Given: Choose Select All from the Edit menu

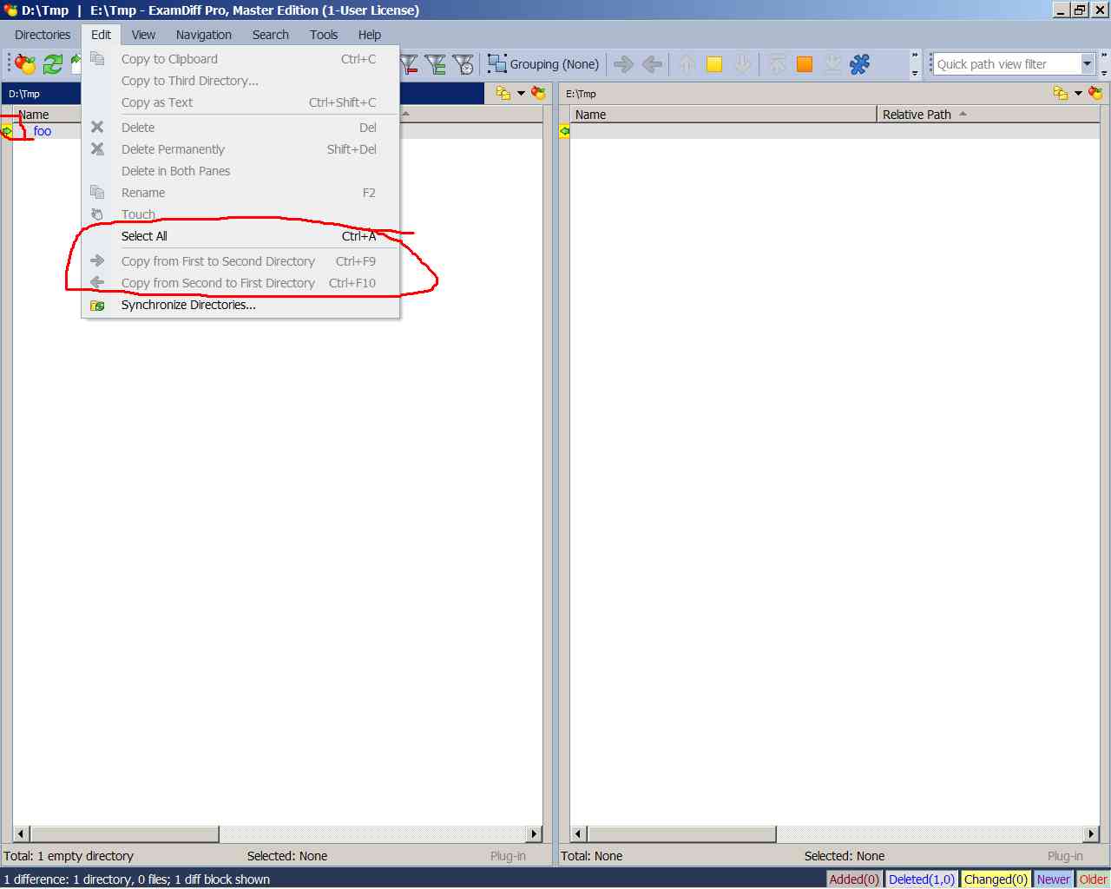Looking at the screenshot, I should coord(240,236).
